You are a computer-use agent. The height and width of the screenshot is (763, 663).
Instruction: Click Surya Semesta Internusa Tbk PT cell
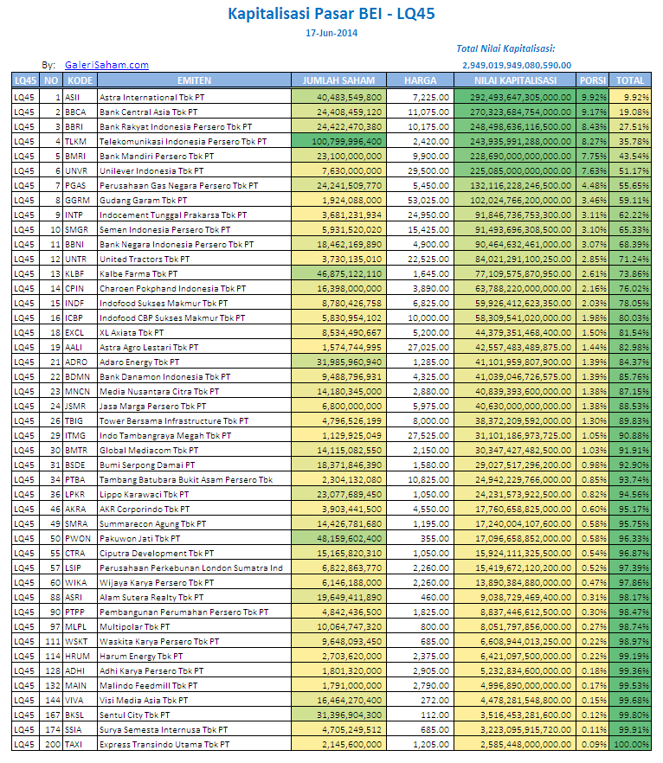pyautogui.click(x=194, y=730)
